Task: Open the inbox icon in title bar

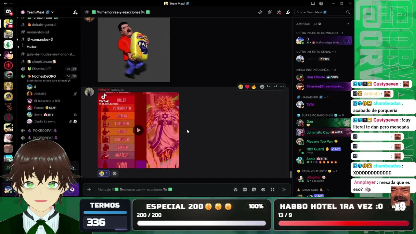Action: 313,4
